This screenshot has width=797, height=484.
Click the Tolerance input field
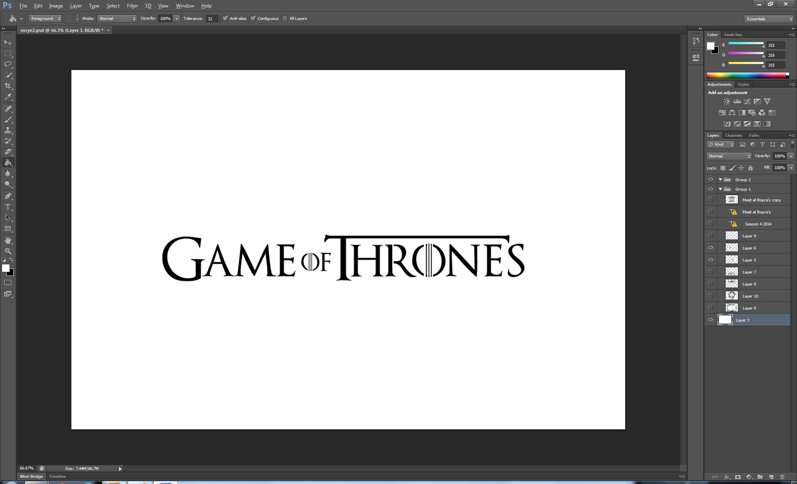pos(212,19)
